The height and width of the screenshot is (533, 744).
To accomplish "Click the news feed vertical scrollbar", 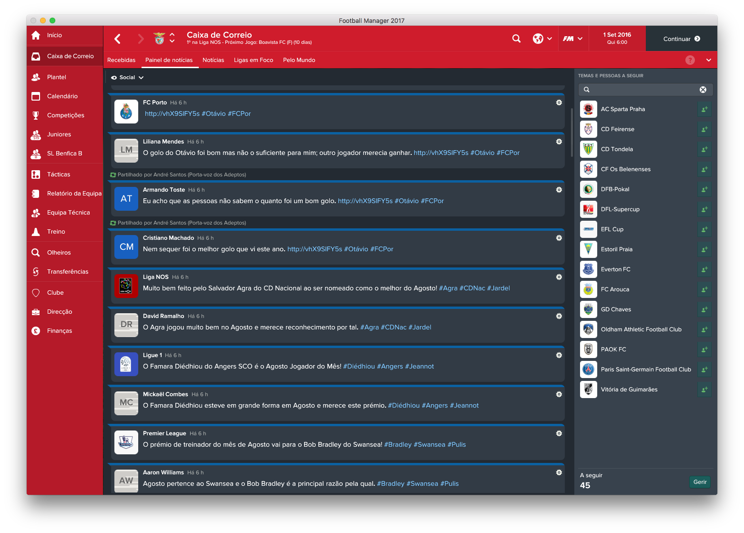I will (x=571, y=133).
